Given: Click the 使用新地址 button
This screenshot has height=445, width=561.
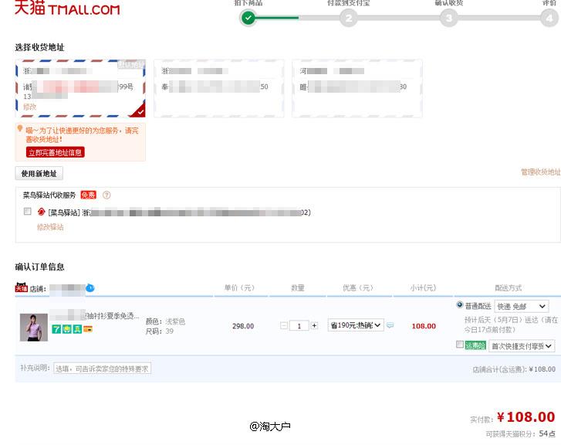Looking at the screenshot, I should tap(39, 173).
